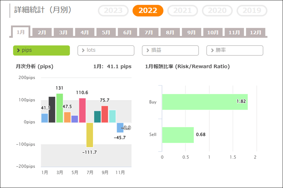Click the highlighted 2022 year button

coord(148,11)
